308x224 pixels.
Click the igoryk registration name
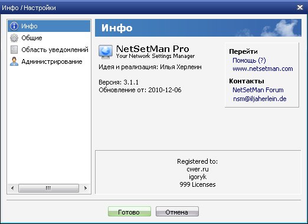198,177
